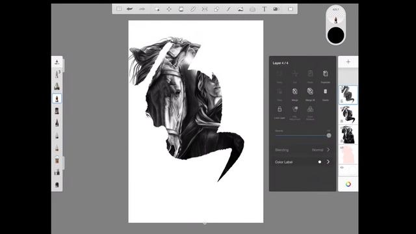Select the bottom-most eraser brush

57,185
